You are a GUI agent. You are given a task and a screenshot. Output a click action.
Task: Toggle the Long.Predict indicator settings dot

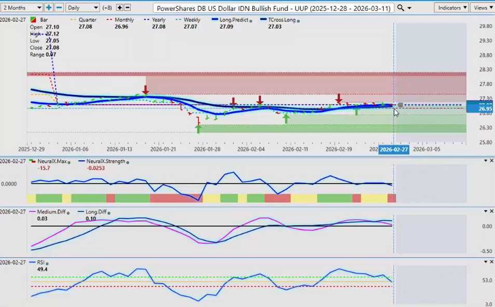[251, 20]
